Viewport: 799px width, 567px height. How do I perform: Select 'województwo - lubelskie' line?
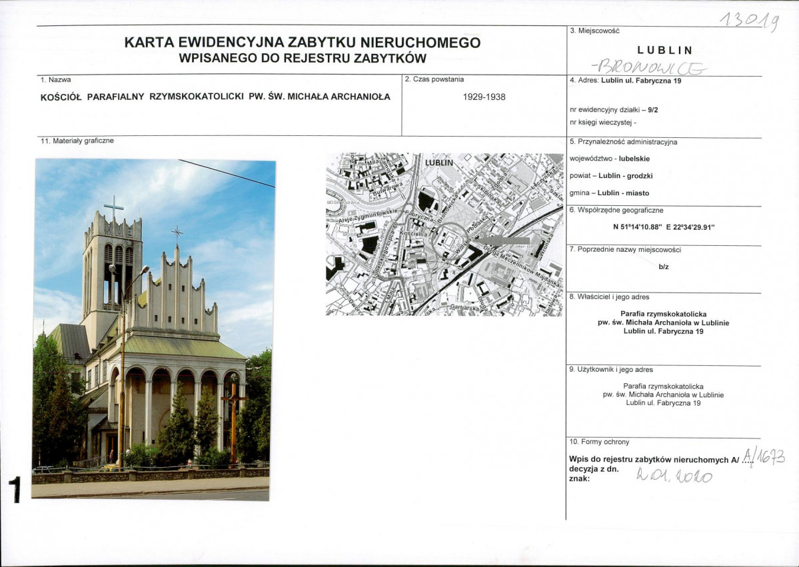point(610,159)
